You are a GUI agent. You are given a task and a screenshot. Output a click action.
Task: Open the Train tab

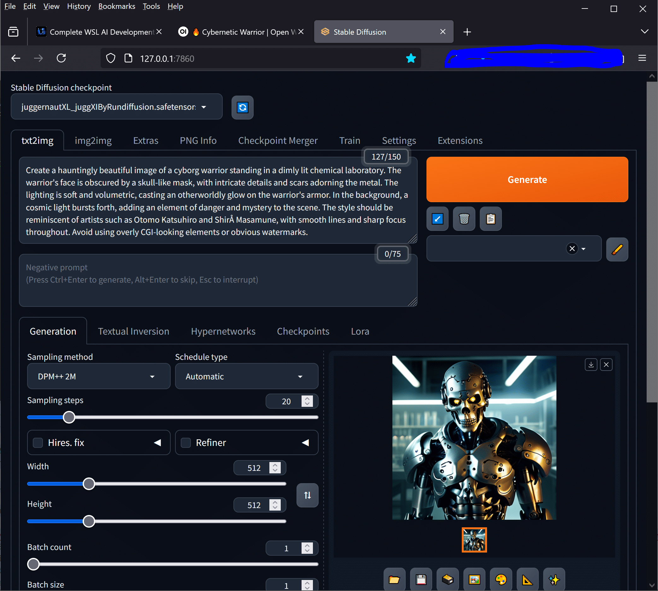pos(350,141)
